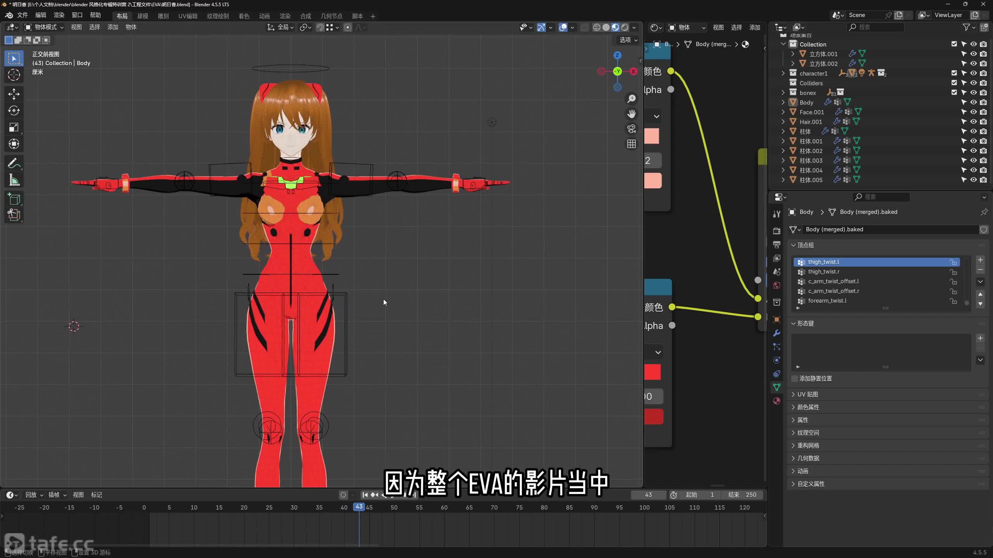Select the Rotate tool
This screenshot has width=993, height=558.
tap(14, 111)
